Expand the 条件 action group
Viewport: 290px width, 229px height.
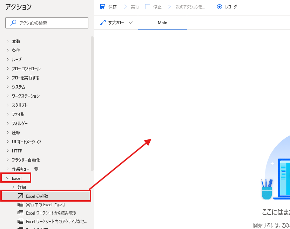8,50
